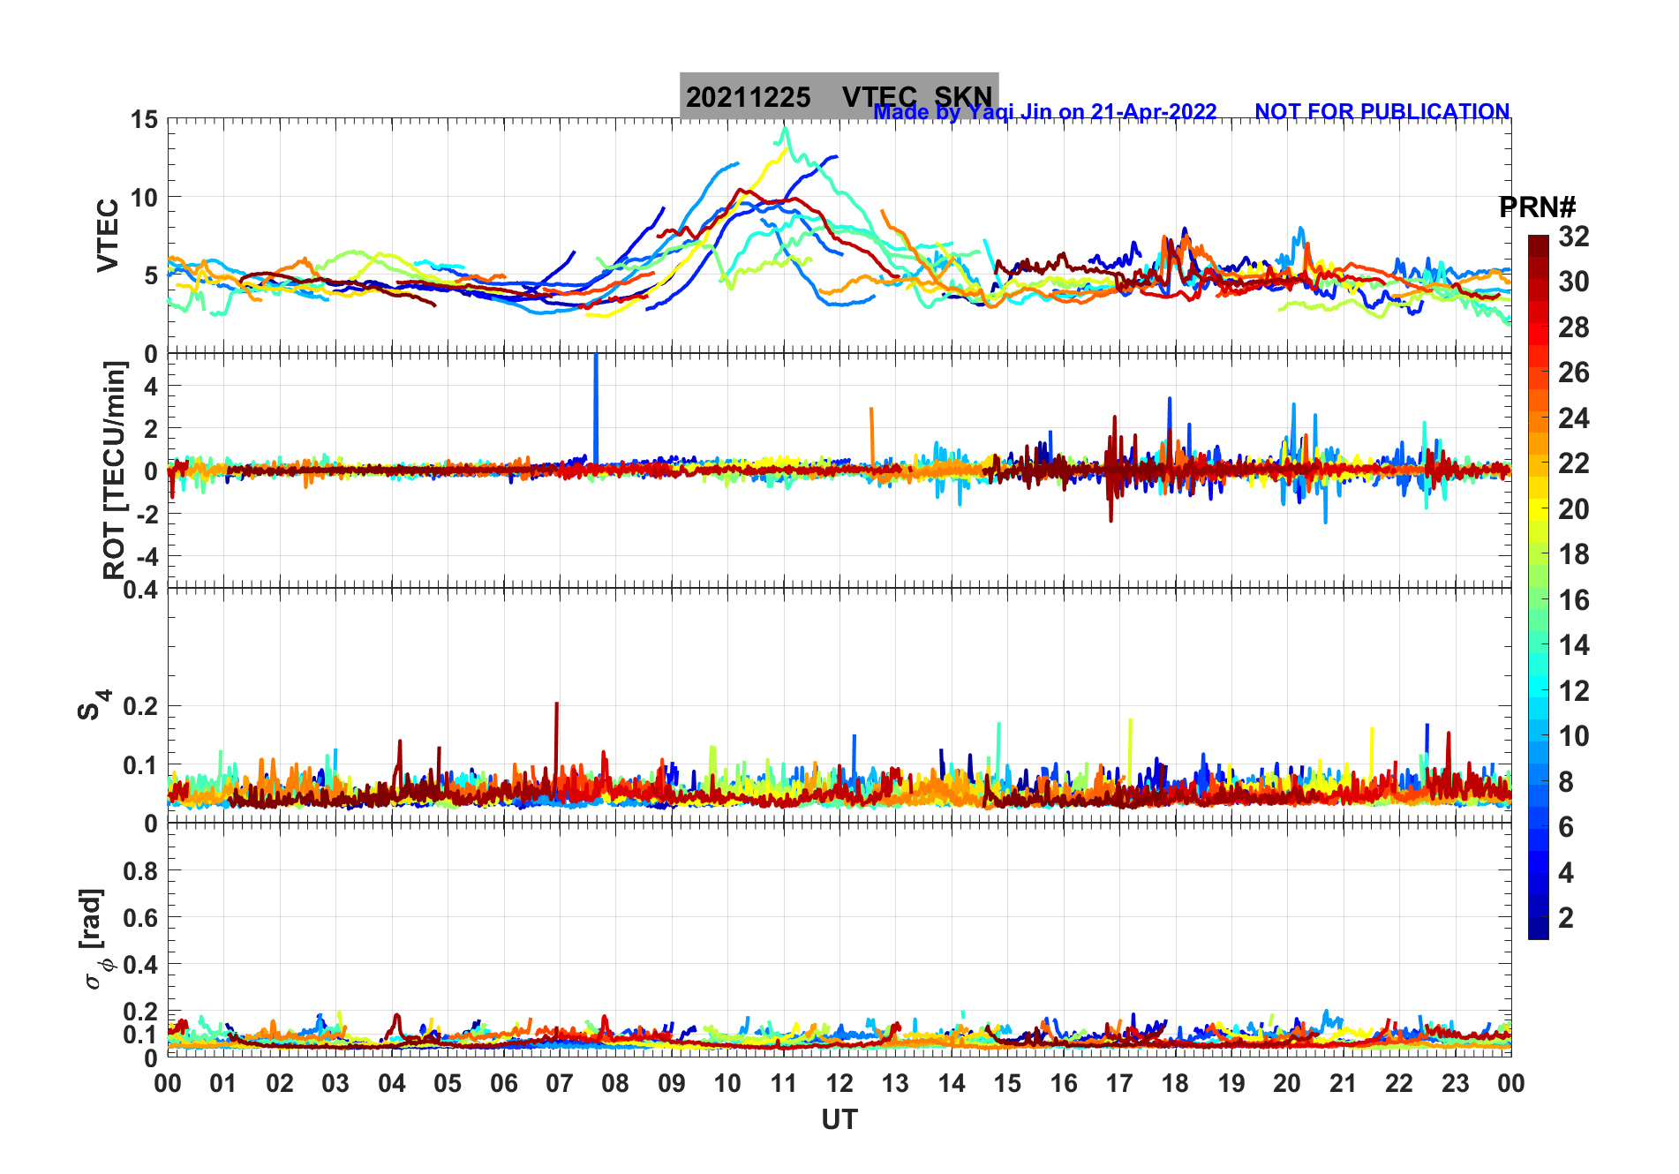This screenshot has width=1679, height=1174.
Task: Click VTEC y-axis tick "15"
Action: 144,120
